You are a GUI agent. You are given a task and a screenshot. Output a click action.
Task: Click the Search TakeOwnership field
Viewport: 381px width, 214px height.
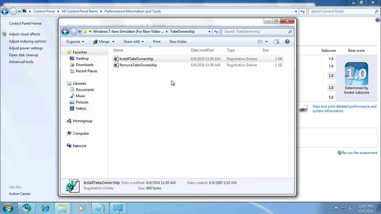click(x=258, y=32)
